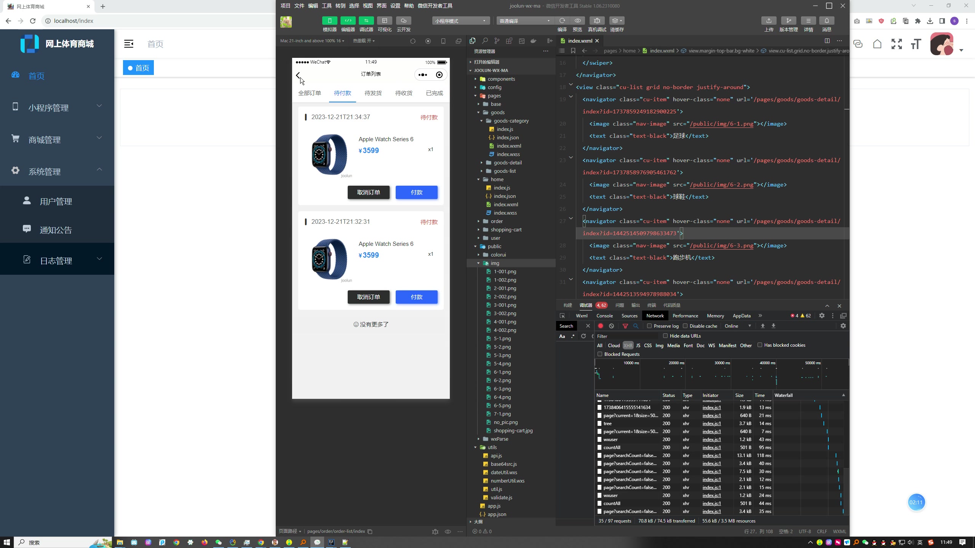This screenshot has width=975, height=548.
Task: Switch to the Console tab
Action: click(x=604, y=316)
